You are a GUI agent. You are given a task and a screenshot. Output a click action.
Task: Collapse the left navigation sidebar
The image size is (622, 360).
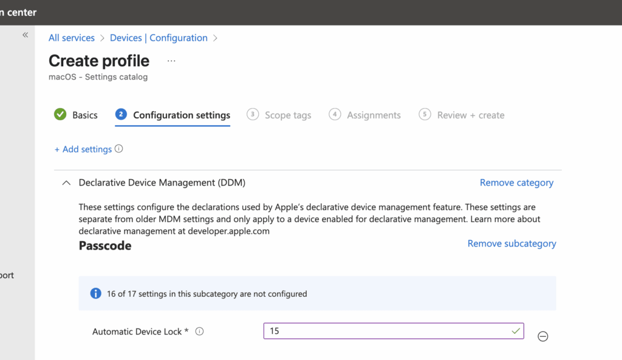(26, 35)
